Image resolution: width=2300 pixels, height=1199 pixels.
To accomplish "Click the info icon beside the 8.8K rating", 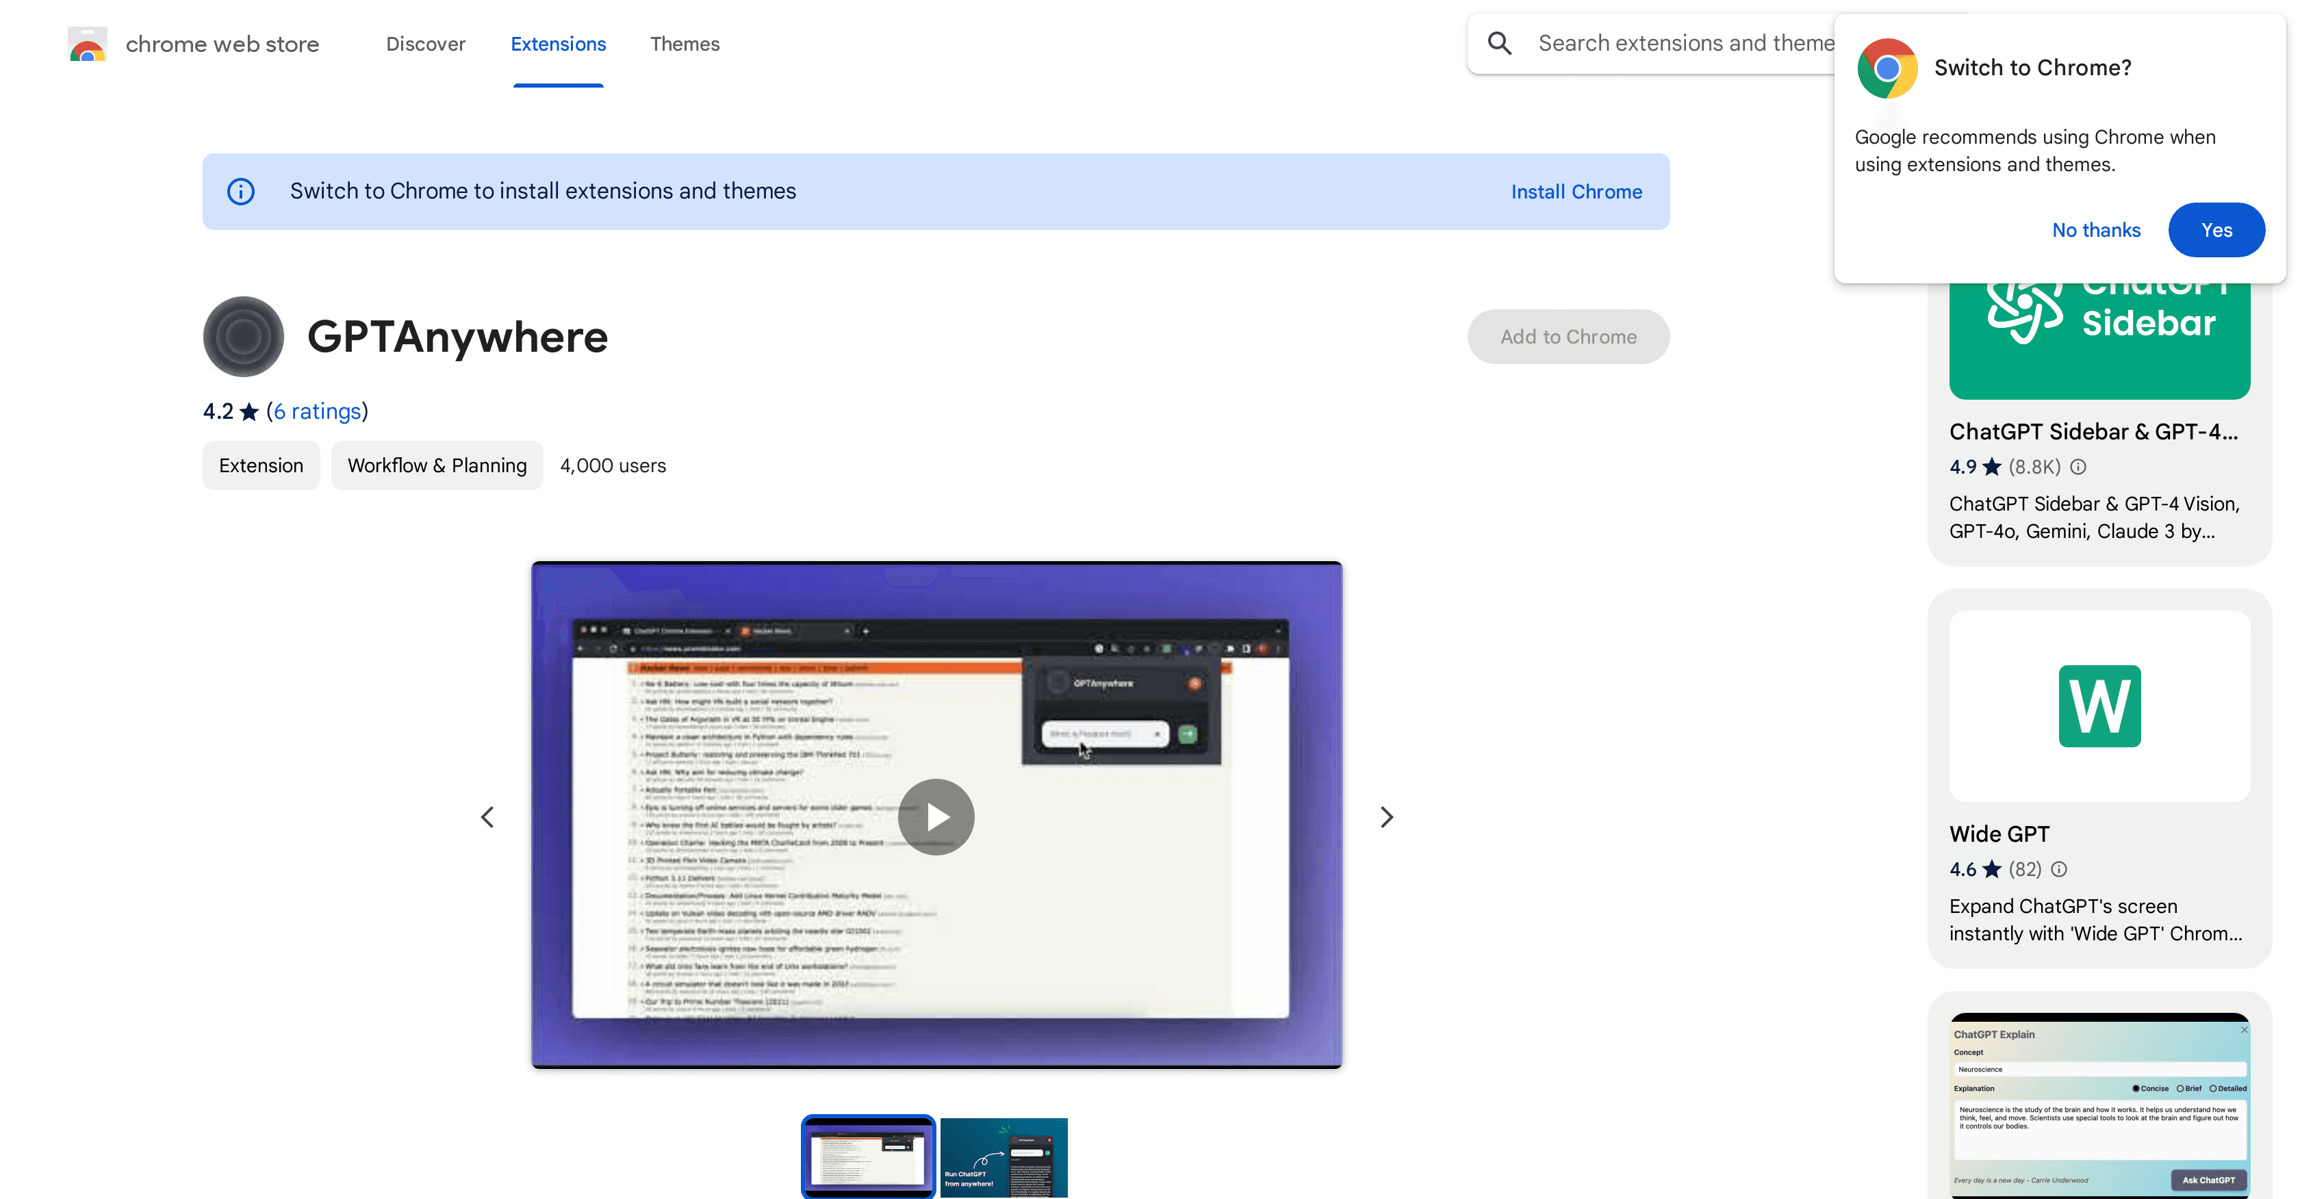I will [2078, 466].
